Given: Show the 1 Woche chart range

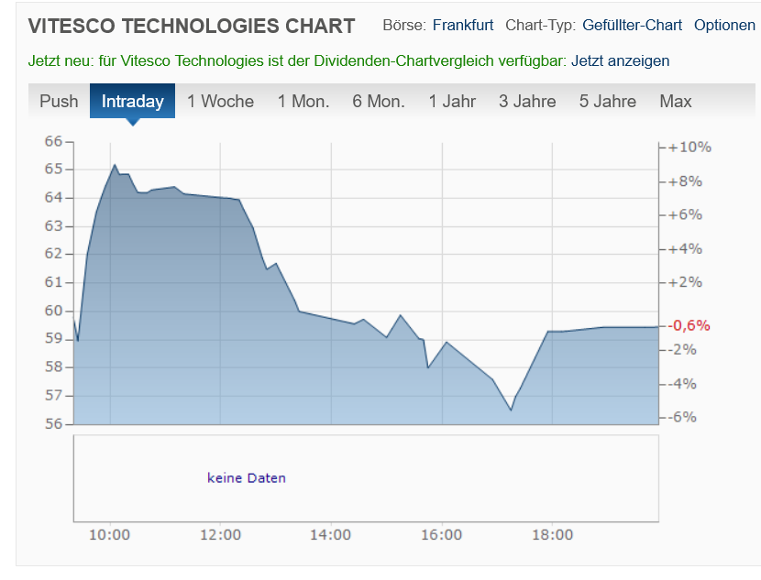Looking at the screenshot, I should click(x=220, y=101).
